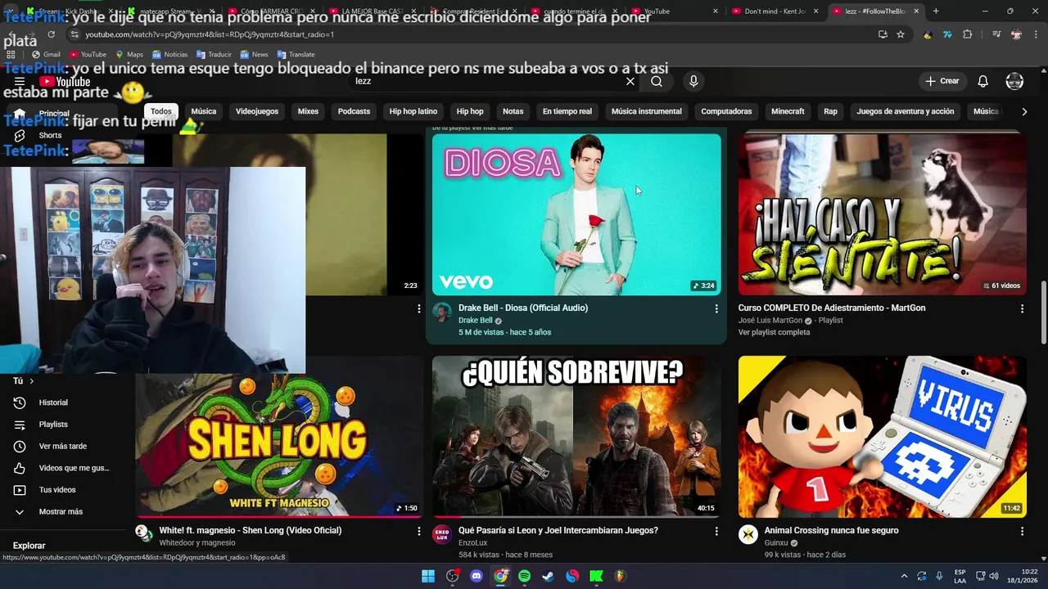Select the Videojuegos filter chip

257,111
